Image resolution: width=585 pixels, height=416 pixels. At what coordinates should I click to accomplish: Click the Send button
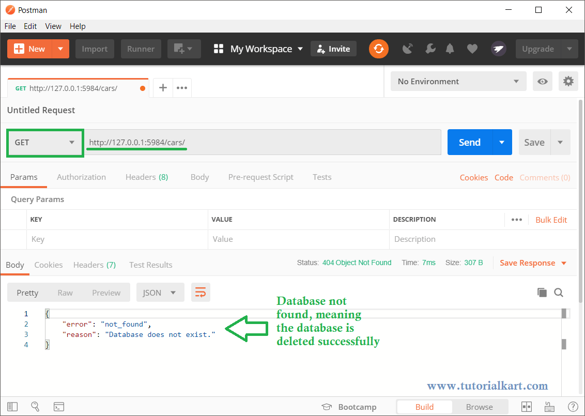469,142
